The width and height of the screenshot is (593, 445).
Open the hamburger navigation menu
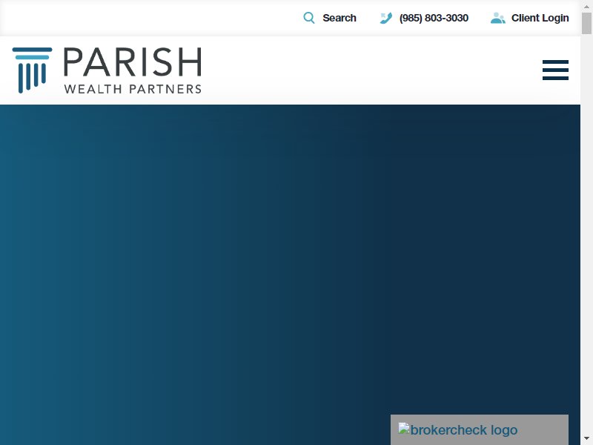(x=555, y=70)
